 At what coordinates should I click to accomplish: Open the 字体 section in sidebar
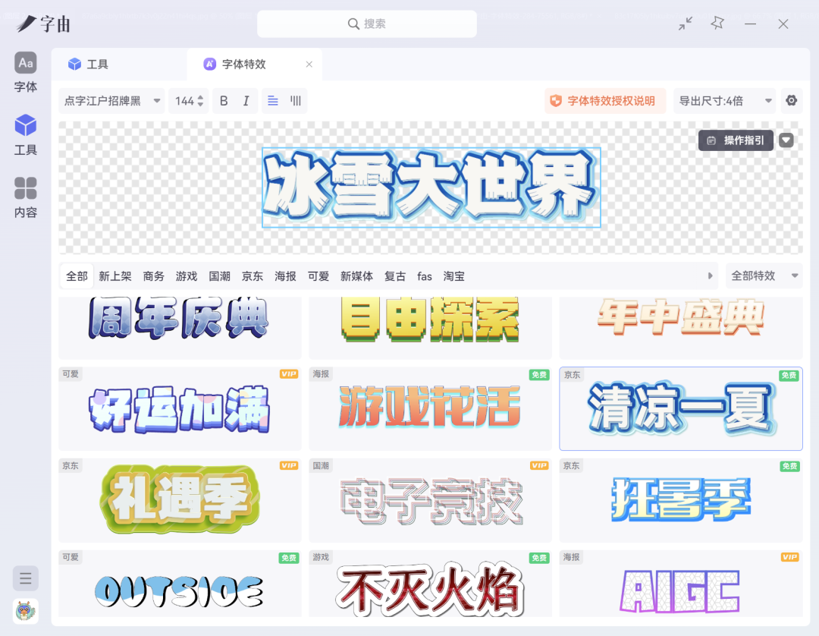click(x=26, y=73)
